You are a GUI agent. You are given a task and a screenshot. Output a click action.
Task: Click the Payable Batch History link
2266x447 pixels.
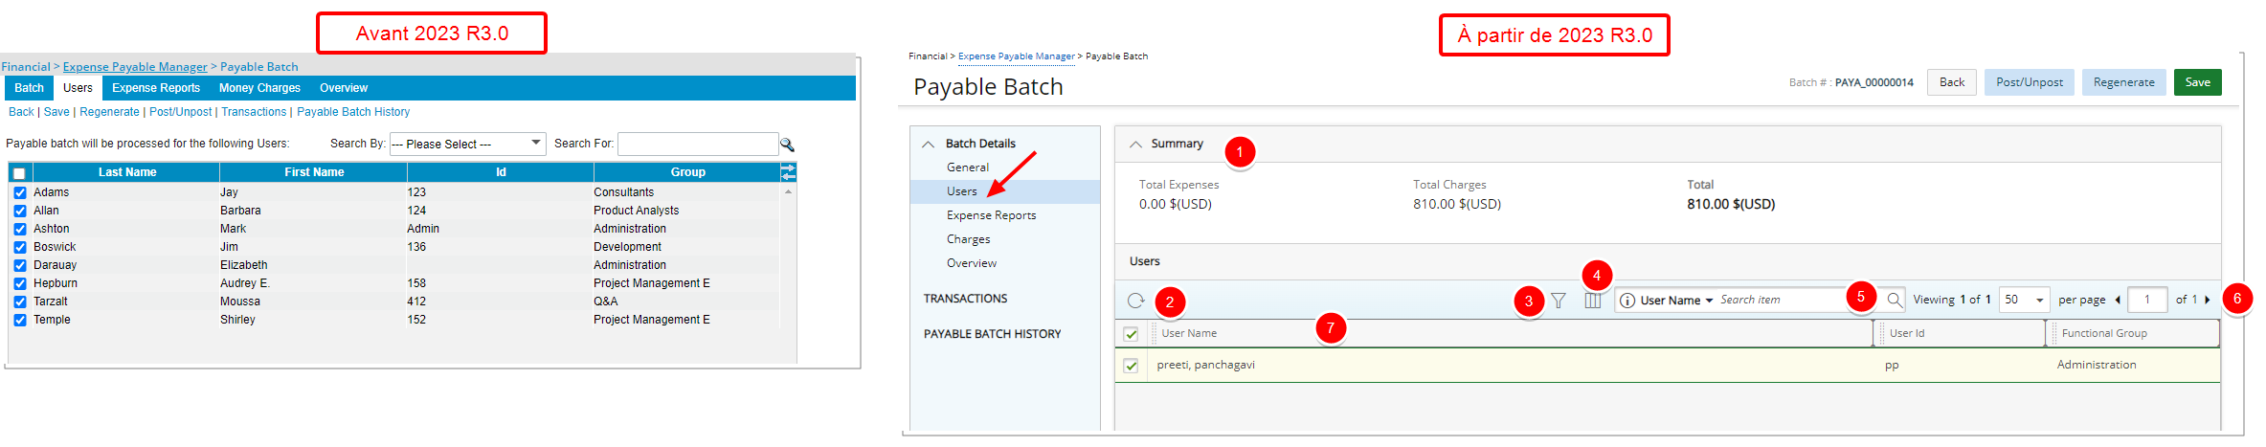(x=353, y=112)
